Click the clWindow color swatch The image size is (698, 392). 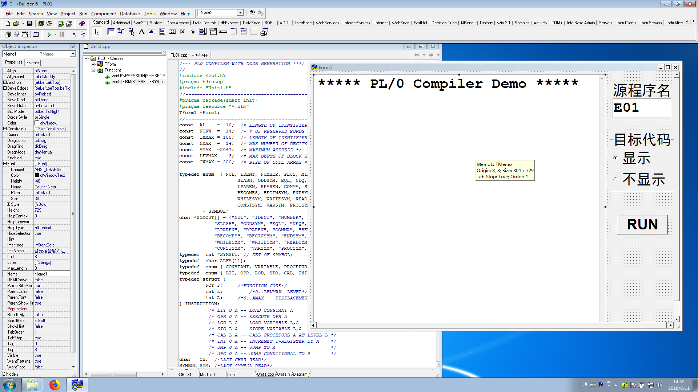(x=37, y=123)
